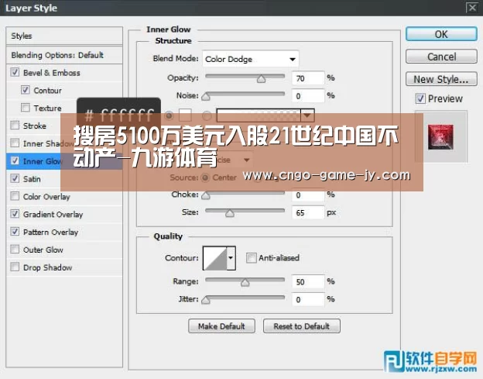The width and height of the screenshot is (483, 379).
Task: Enable the Inner Shadow checkbox
Action: tap(15, 143)
